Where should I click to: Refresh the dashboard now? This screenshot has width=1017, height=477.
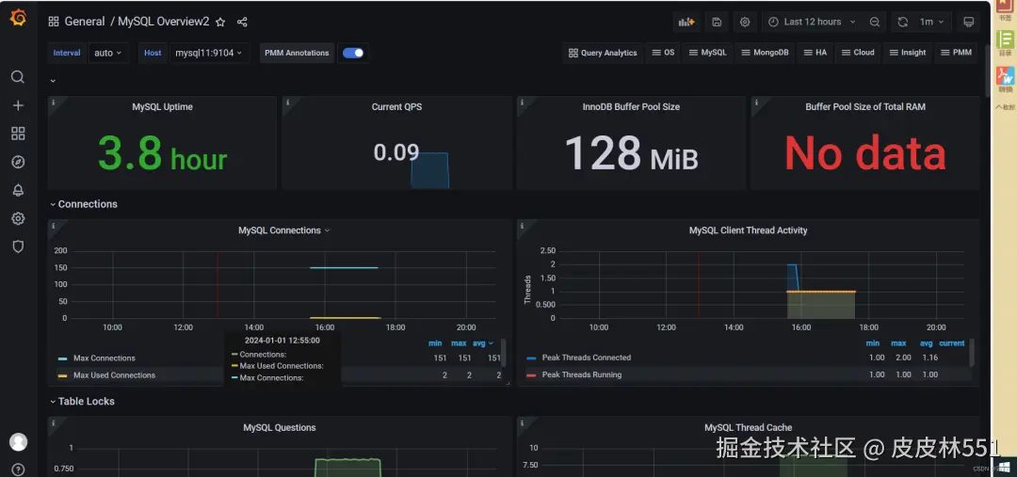902,22
